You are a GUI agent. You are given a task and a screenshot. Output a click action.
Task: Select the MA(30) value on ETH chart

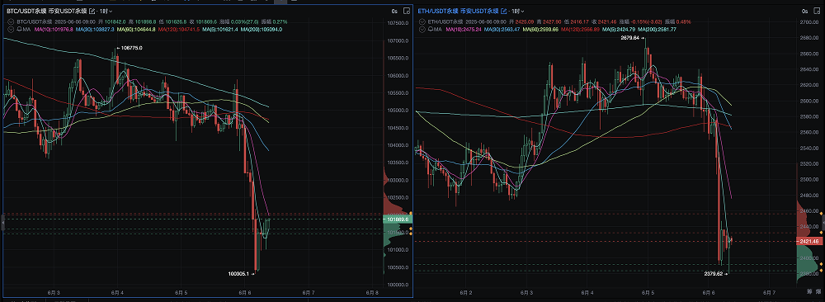[x=502, y=30]
